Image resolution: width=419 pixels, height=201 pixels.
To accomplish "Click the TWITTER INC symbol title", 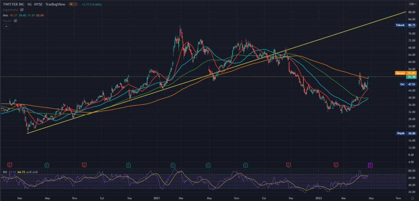I will (14, 4).
